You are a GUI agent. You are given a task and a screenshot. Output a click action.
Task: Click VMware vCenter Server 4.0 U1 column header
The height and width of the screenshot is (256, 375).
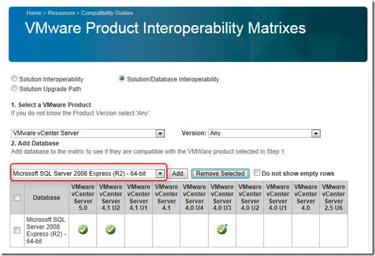(278, 198)
